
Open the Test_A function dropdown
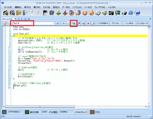(32, 23)
